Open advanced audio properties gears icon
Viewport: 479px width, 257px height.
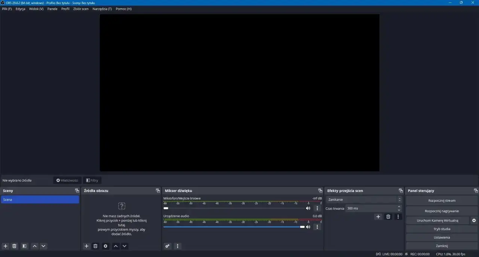167,246
